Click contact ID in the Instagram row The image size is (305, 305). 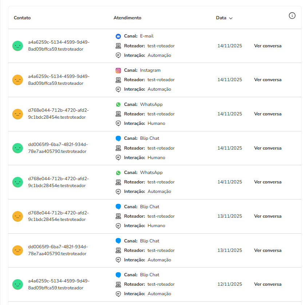pyautogui.click(x=59, y=80)
